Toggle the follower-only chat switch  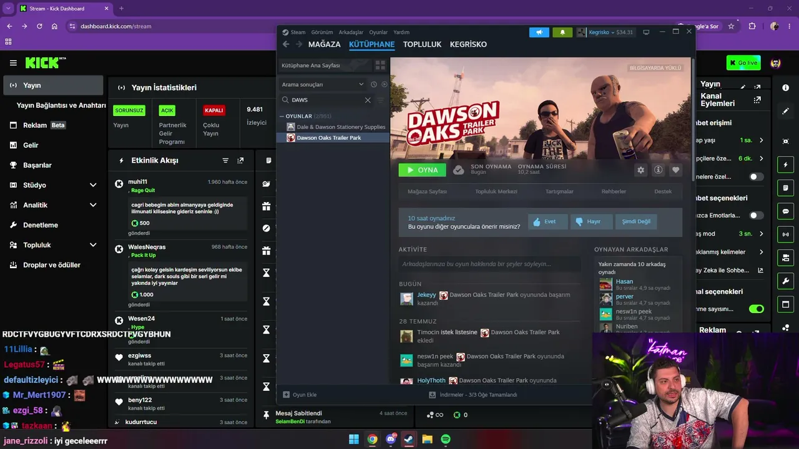[x=756, y=176]
